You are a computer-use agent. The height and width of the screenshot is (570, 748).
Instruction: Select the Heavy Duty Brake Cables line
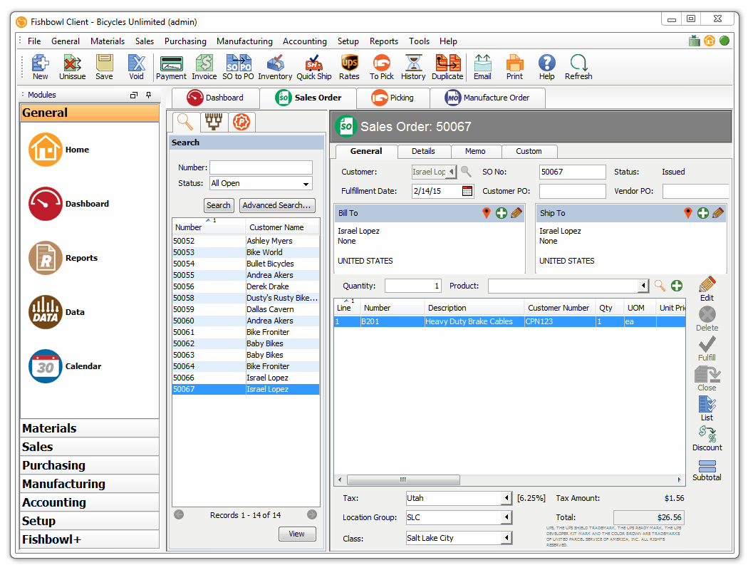click(509, 322)
